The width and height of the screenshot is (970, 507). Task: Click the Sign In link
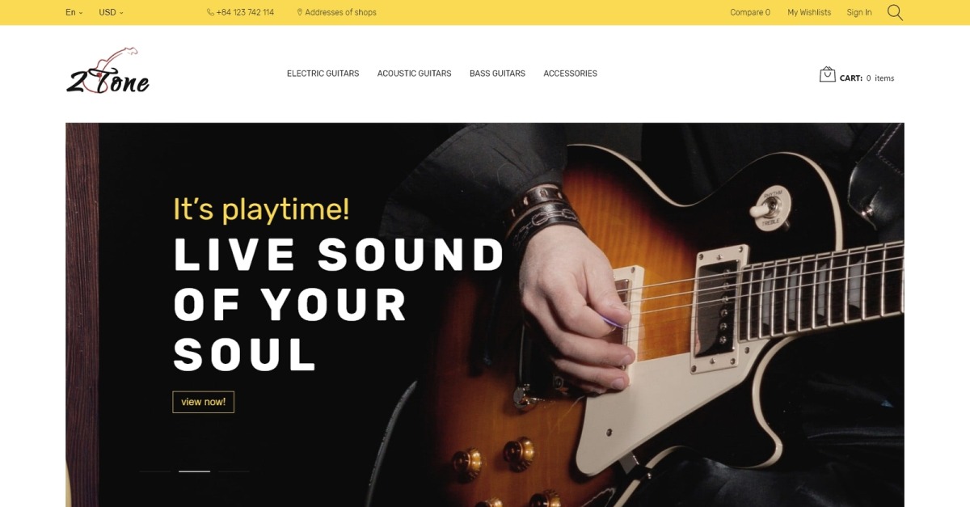pyautogui.click(x=859, y=12)
